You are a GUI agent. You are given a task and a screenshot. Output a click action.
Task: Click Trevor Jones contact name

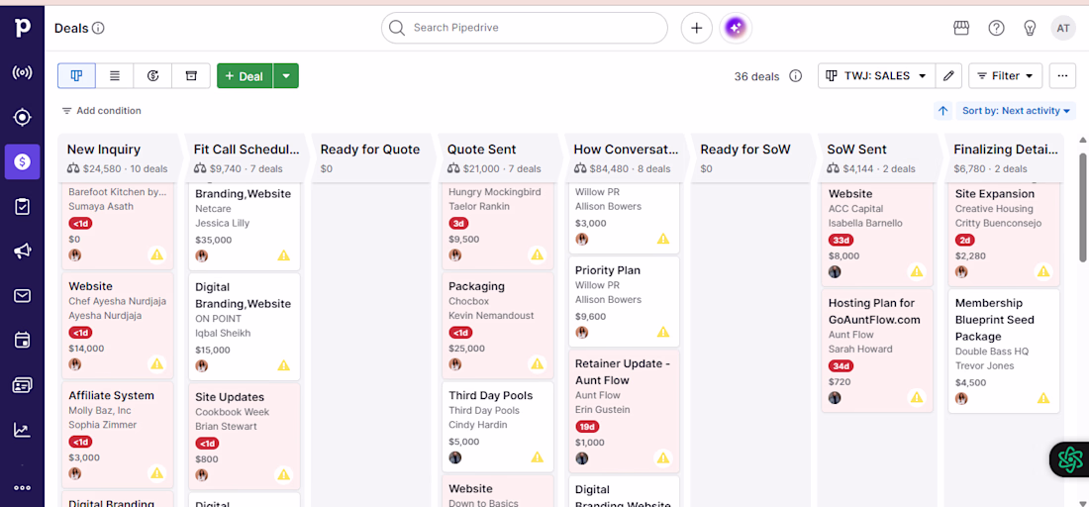pyautogui.click(x=984, y=365)
